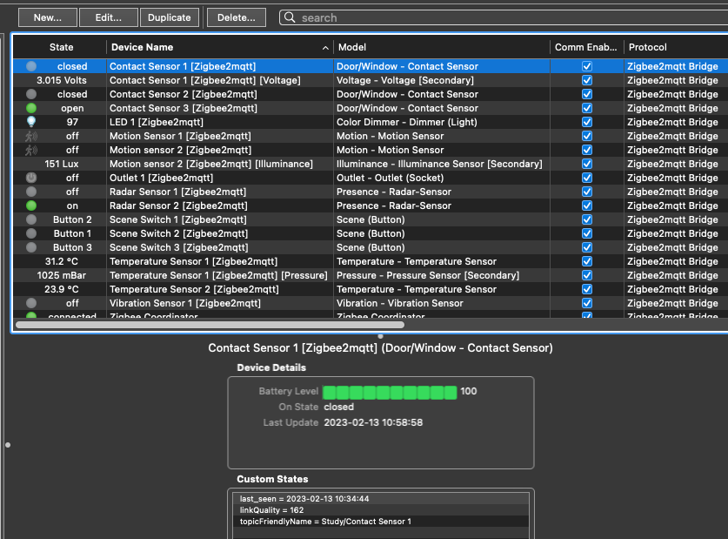Toggle Comm Enabled for LED 1
728x539 pixels.
coord(587,122)
